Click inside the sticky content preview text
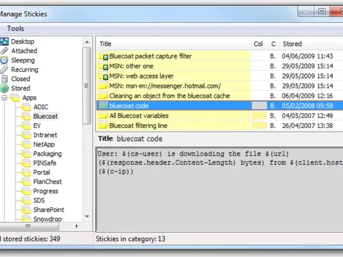Viewport: 343px width, 257px height. click(220, 190)
